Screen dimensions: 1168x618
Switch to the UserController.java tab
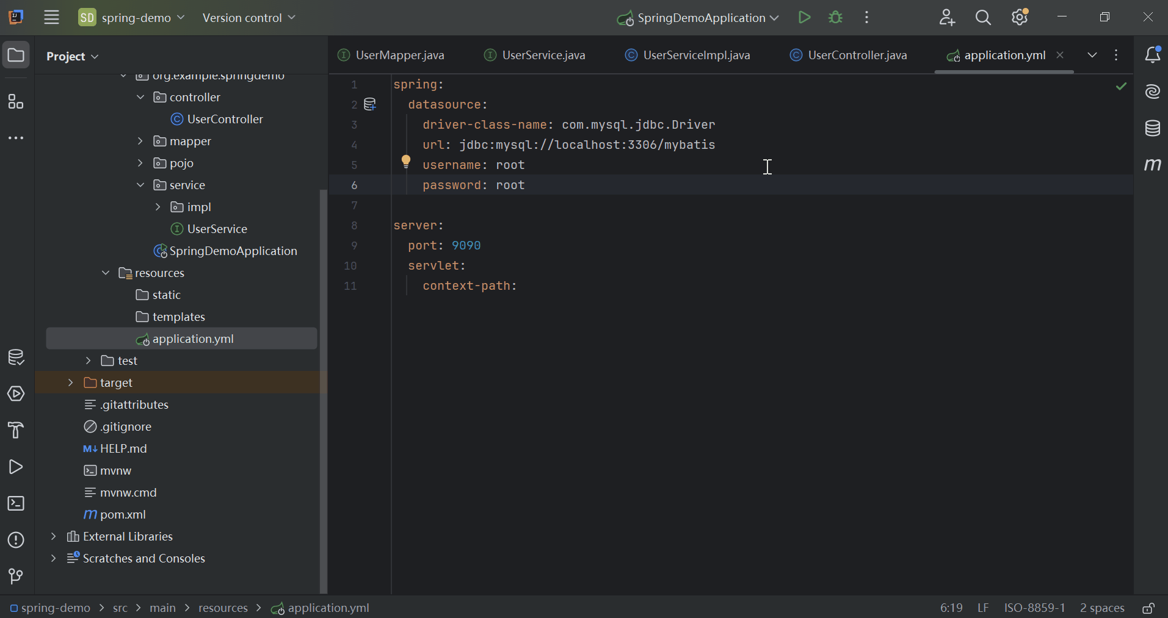pos(849,55)
